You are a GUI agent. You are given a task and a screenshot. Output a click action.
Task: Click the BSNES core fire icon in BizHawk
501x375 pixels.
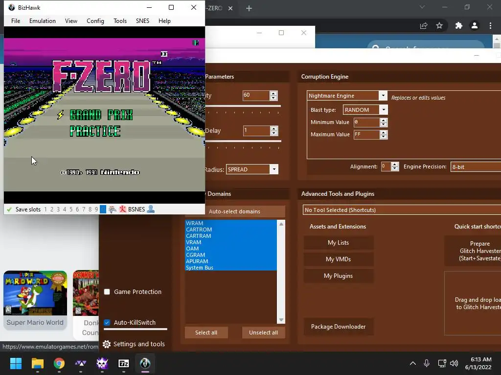click(x=122, y=209)
